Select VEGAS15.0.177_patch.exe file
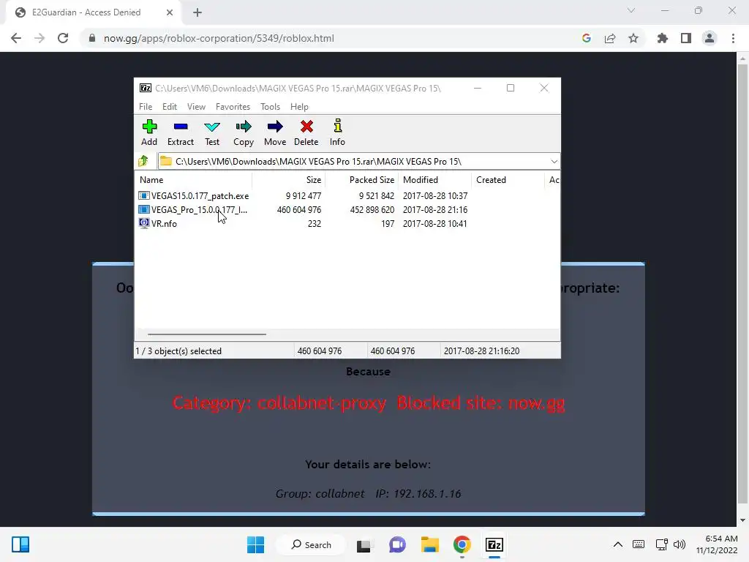This screenshot has width=749, height=562. tap(194, 196)
